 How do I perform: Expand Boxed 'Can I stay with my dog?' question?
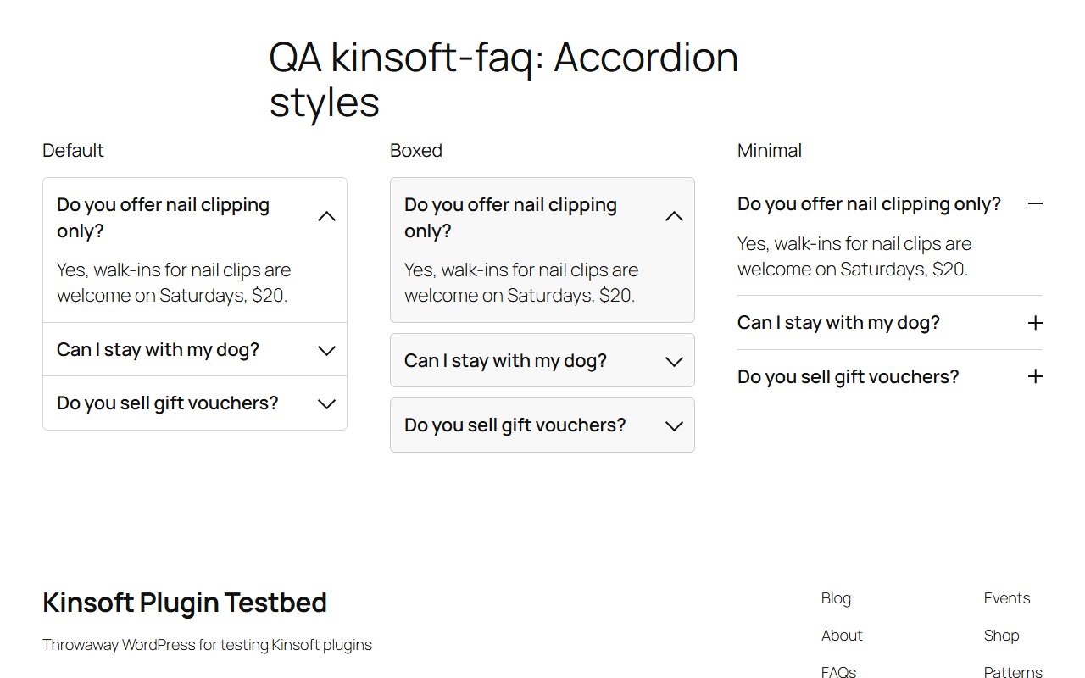click(542, 360)
